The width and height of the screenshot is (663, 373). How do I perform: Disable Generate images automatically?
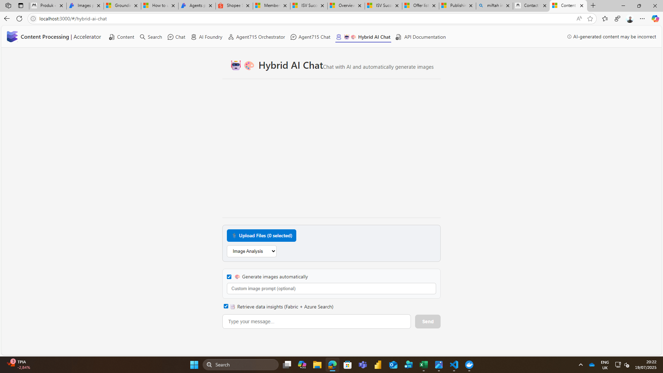click(229, 276)
